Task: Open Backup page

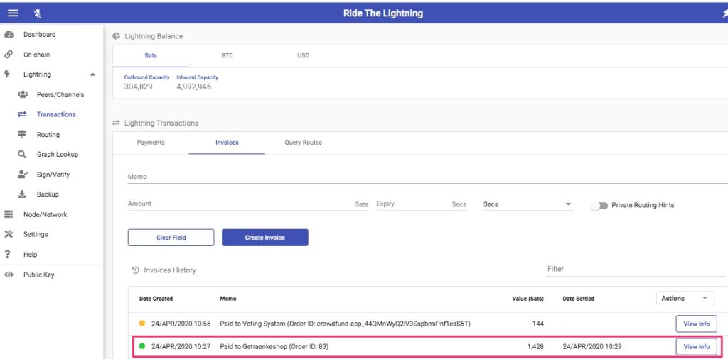Action: [48, 194]
